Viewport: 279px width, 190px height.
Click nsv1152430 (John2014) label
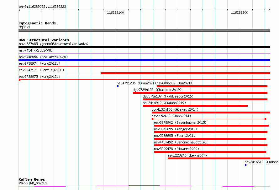(x=171, y=116)
